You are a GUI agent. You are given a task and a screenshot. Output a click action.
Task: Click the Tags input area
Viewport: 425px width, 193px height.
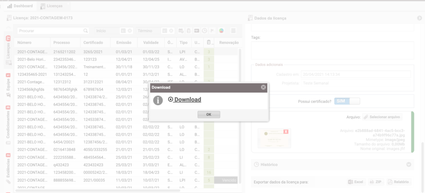coord(332,50)
